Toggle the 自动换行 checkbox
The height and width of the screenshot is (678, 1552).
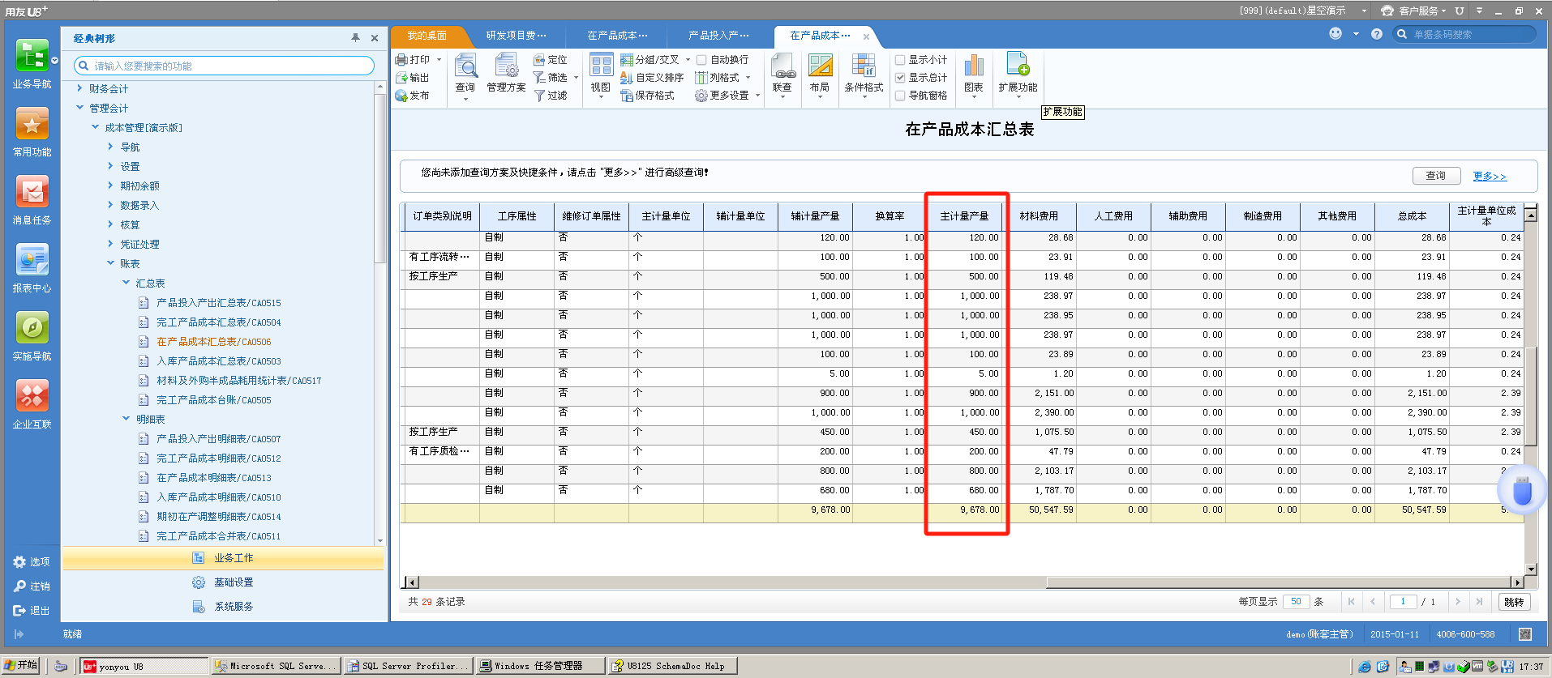pos(702,60)
